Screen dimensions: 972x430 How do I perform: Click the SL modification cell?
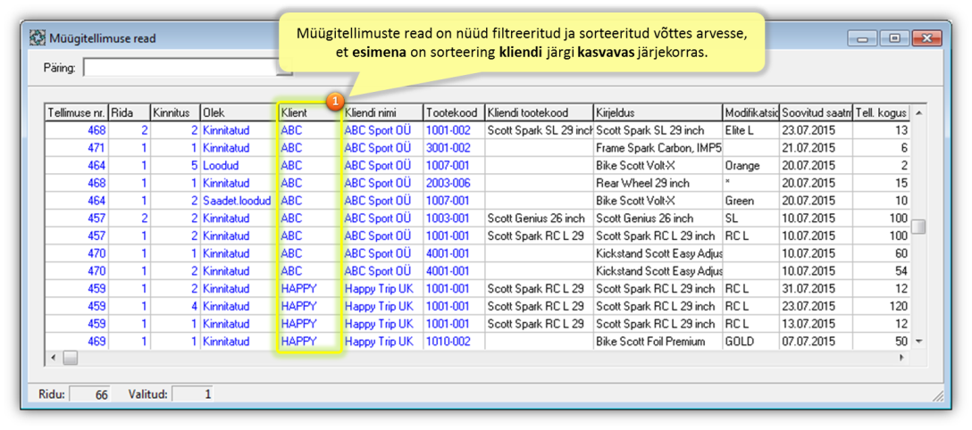[x=750, y=219]
